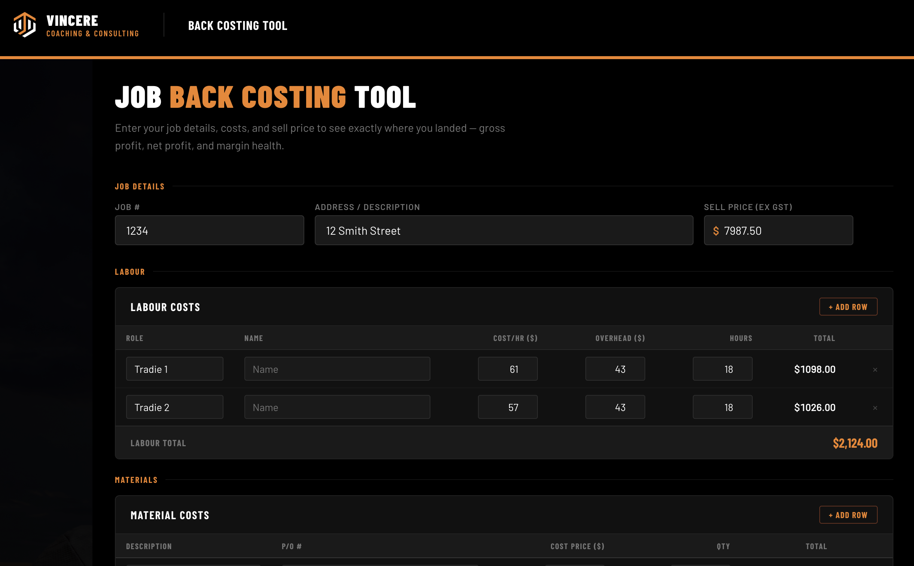The image size is (914, 566).
Task: Click the Back Costing Tool header title
Action: click(x=238, y=25)
